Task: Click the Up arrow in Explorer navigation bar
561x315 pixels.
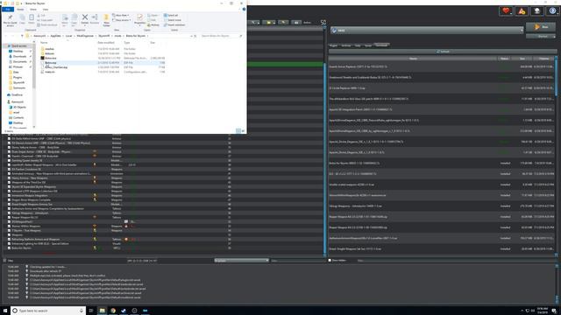Action: pos(22,36)
